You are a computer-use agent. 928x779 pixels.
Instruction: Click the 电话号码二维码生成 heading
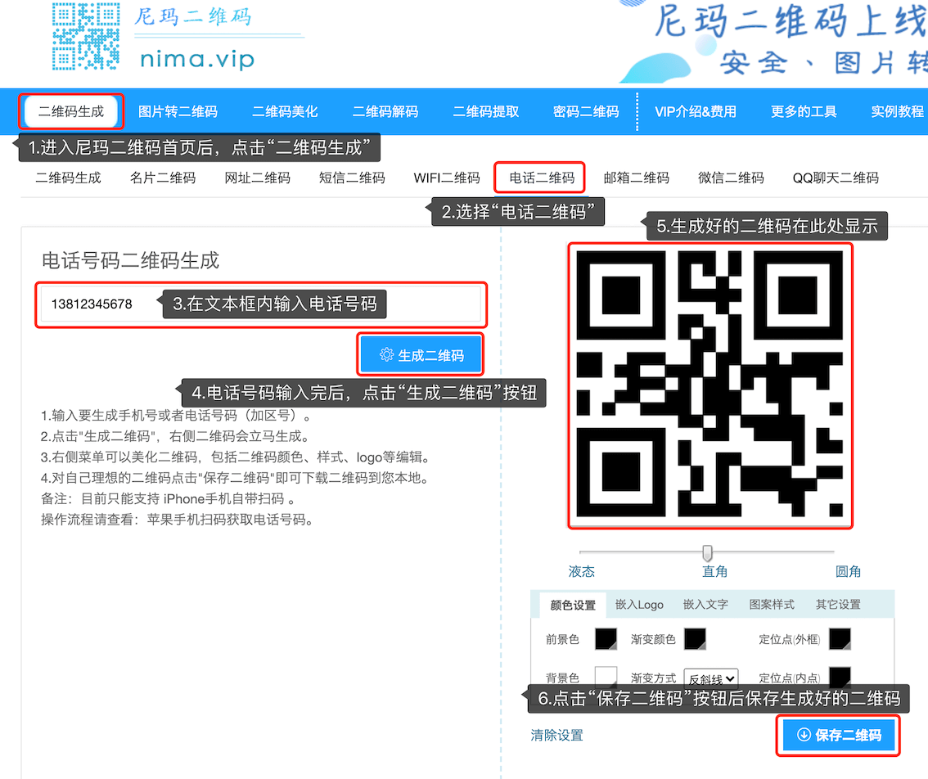[x=130, y=260]
